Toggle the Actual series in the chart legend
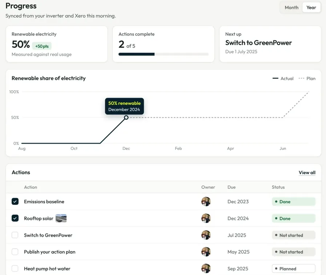Screen dimensions: 326x275 point(283,79)
